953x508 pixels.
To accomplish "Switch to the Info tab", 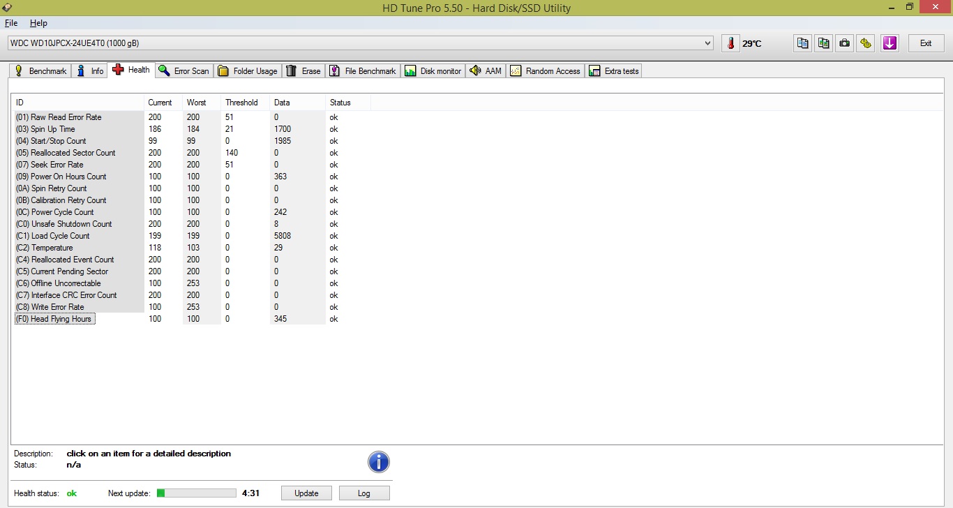I will point(90,71).
